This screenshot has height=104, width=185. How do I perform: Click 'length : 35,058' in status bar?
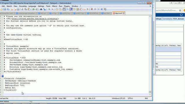51,98
